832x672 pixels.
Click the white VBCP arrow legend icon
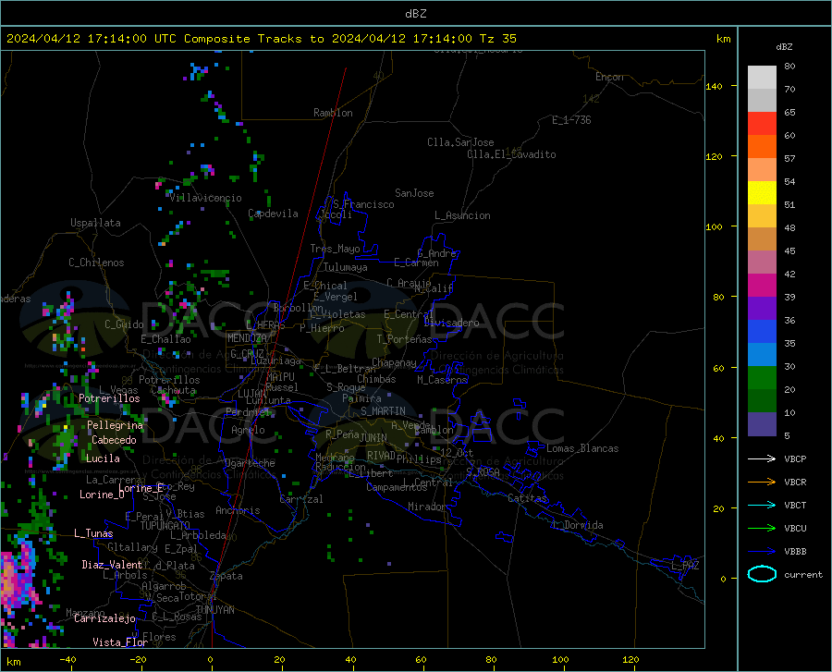click(762, 458)
